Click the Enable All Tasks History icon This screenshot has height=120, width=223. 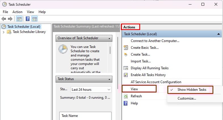[x=126, y=75]
